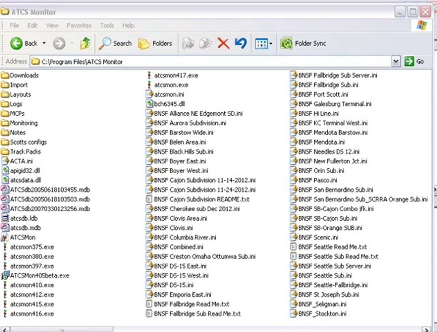
Task: Open the Help menu
Action: [128, 26]
